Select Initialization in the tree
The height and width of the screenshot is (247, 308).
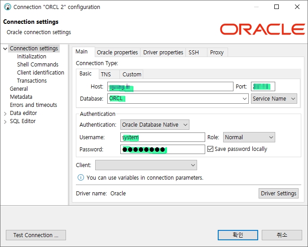[x=31, y=57]
